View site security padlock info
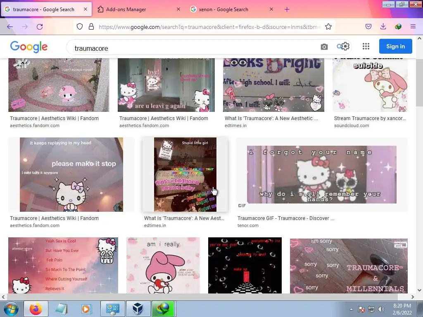Screen dimensions: 423x317 91,26
